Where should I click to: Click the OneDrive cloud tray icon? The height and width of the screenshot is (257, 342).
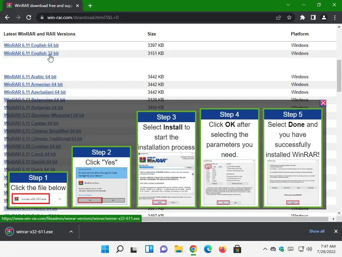tap(273, 249)
